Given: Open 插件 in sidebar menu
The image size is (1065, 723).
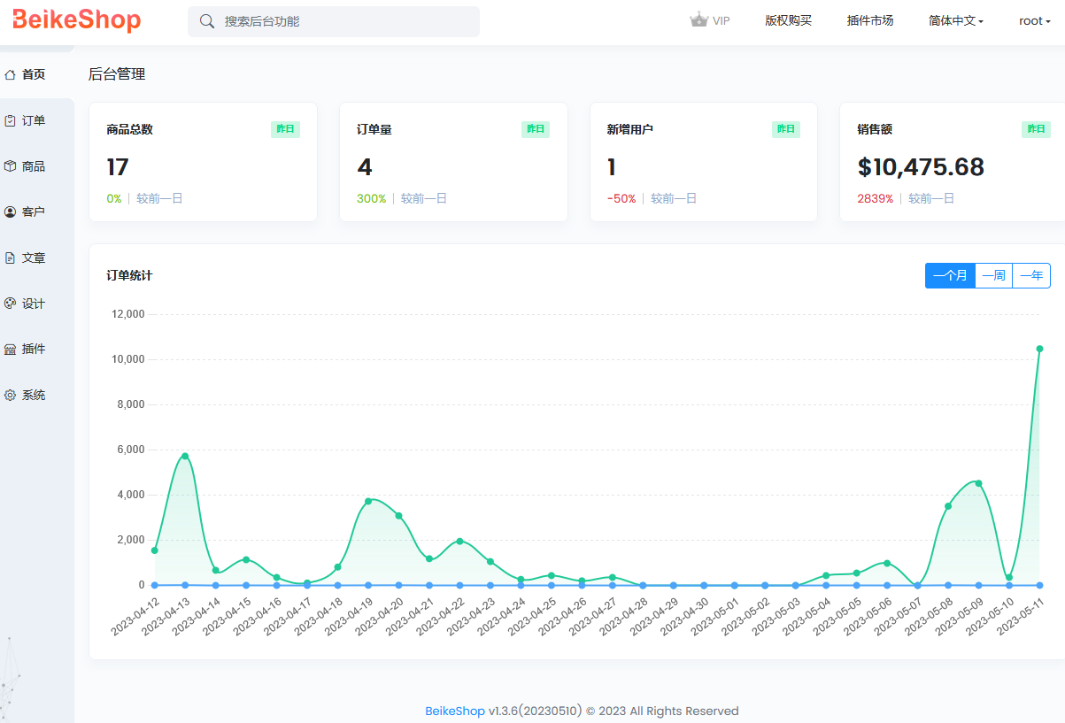Looking at the screenshot, I should tap(34, 350).
